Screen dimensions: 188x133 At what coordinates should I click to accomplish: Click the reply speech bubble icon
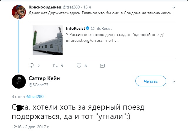pyautogui.click(x=32, y=66)
